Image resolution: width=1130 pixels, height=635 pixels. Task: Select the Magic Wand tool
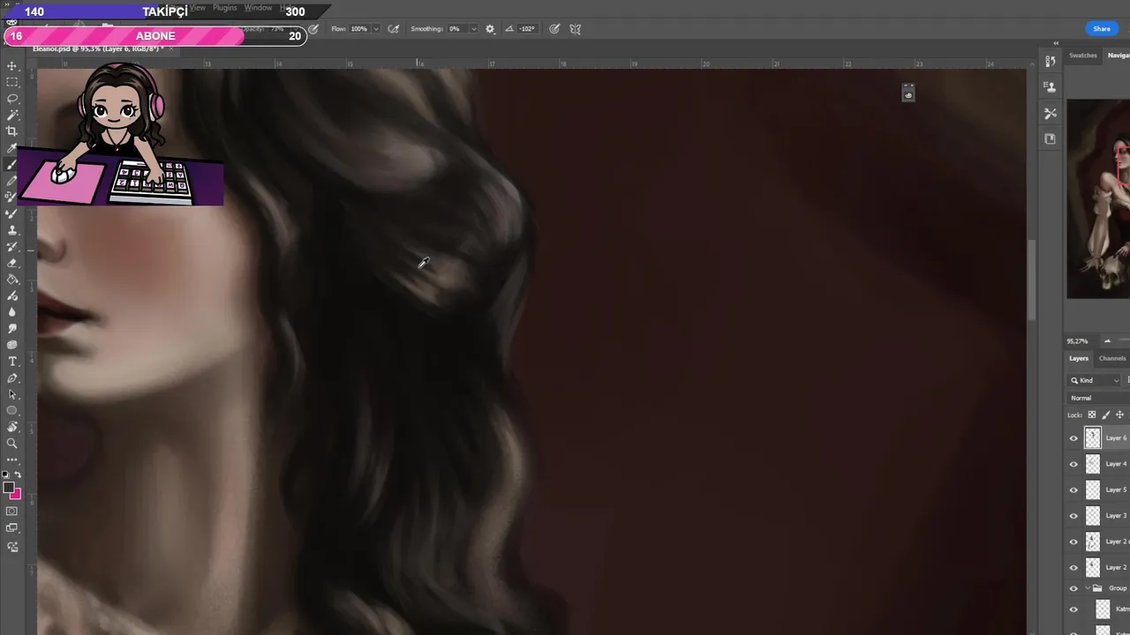point(12,116)
